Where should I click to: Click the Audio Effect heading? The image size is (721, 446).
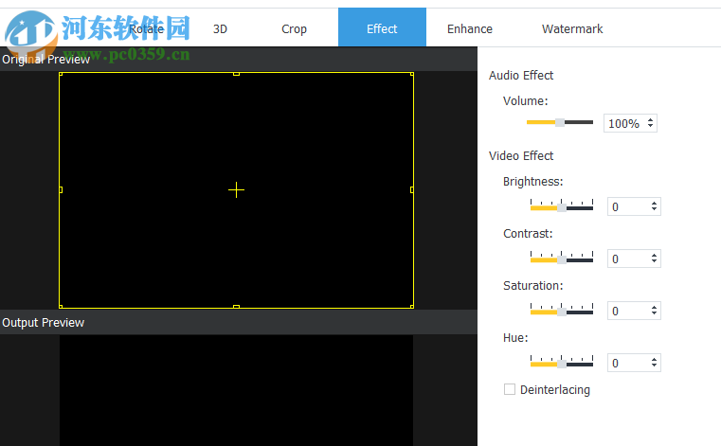(521, 76)
